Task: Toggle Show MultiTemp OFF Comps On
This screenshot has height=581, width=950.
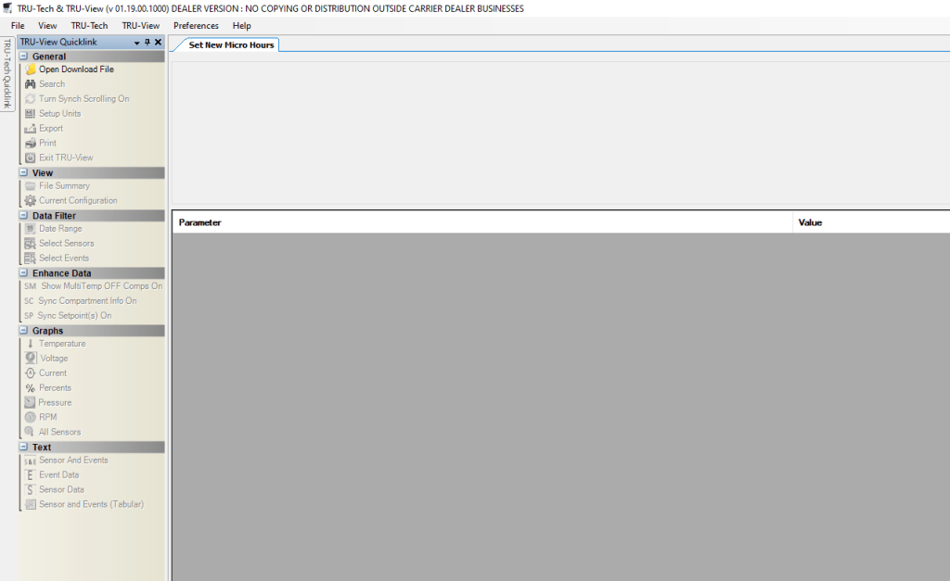Action: 100,286
